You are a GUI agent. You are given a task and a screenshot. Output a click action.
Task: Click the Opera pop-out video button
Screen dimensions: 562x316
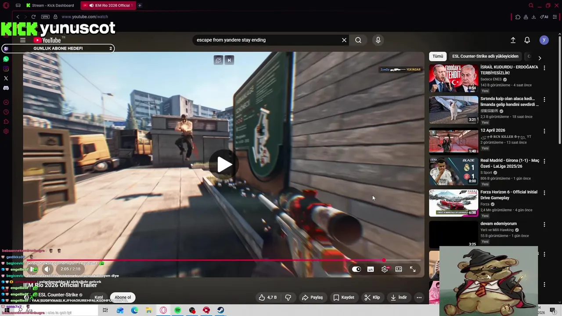click(218, 60)
